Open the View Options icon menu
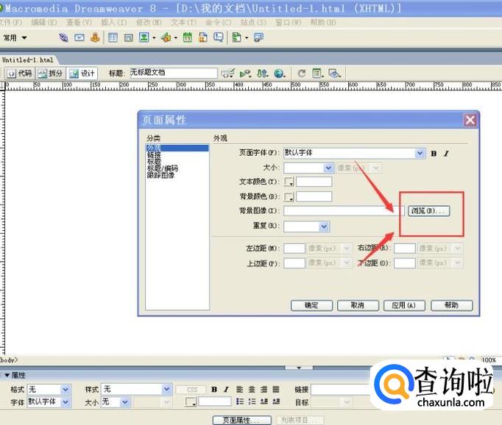502x425 pixels. (x=317, y=74)
